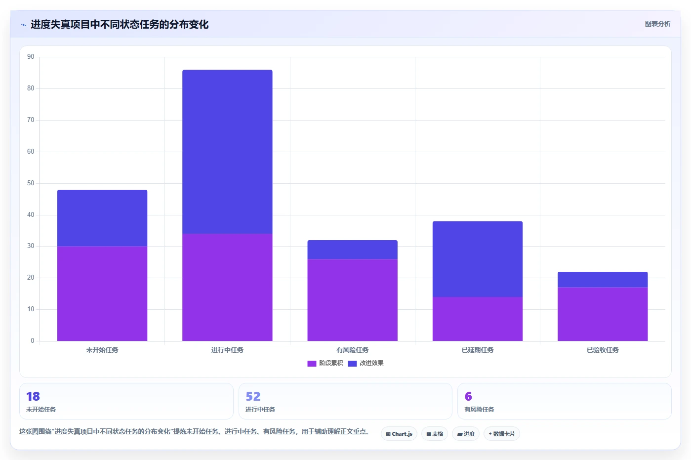The image size is (691, 460).
Task: Click the chart icon beside the title
Action: 23,25
